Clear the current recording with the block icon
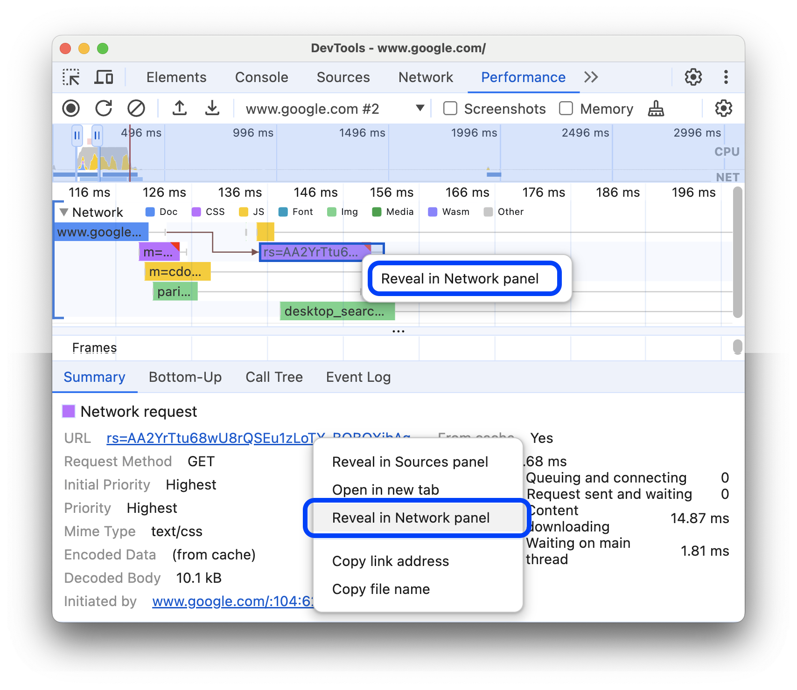Screen dimensions: 797x690 pos(136,108)
